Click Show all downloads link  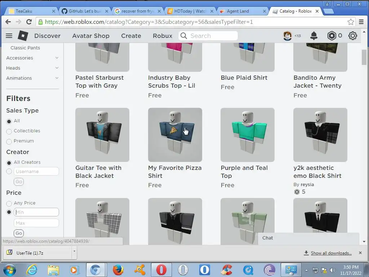coord(331,253)
